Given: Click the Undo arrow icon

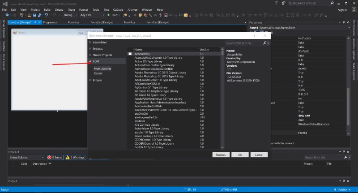Looking at the screenshot, I should (46, 15).
